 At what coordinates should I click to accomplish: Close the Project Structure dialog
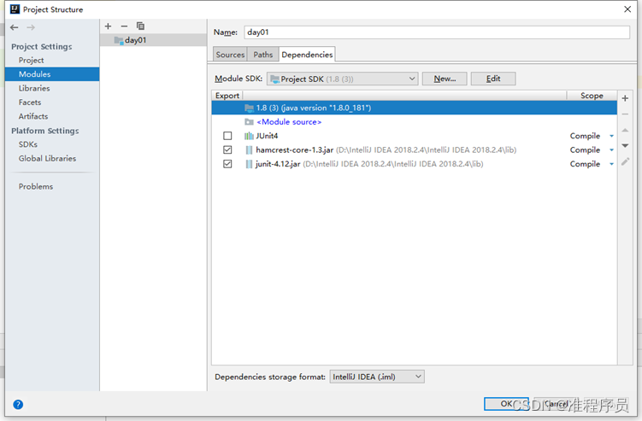pyautogui.click(x=627, y=9)
